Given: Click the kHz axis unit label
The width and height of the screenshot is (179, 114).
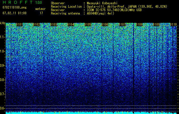Looking at the screenshot, I should (x=3, y=23).
